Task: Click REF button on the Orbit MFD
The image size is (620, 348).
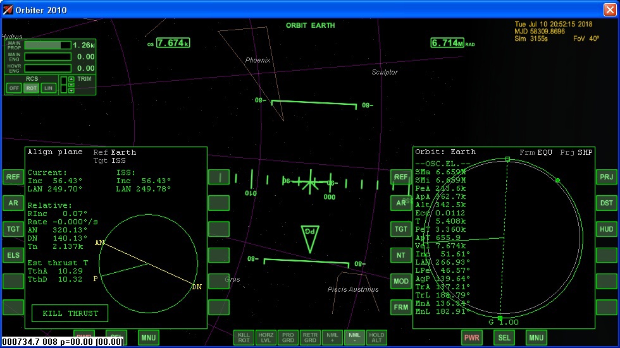Action: (x=400, y=177)
